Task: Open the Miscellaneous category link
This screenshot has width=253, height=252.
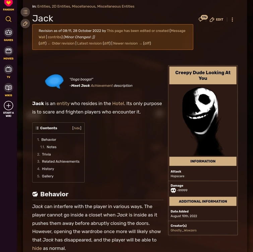Action: (83, 6)
